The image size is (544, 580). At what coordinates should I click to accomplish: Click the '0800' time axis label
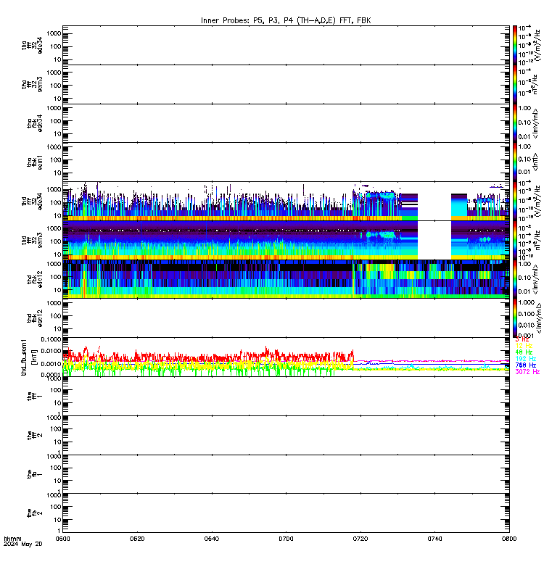pyautogui.click(x=509, y=539)
